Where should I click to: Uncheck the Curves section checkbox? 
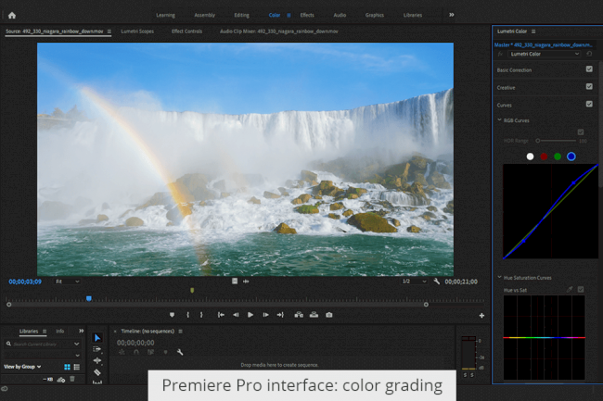589,105
